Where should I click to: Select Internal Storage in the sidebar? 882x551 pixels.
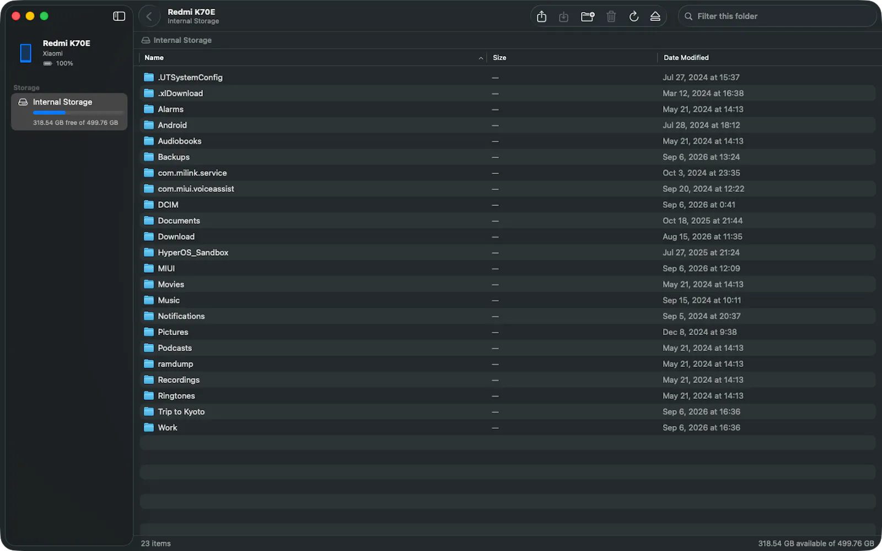pos(69,112)
